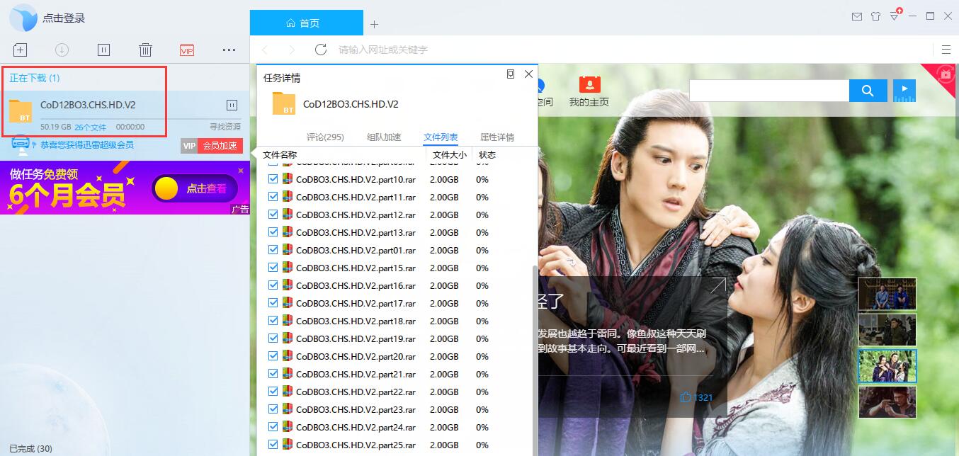Click the rar icon of part23.rar
The width and height of the screenshot is (959, 456).
288,409
